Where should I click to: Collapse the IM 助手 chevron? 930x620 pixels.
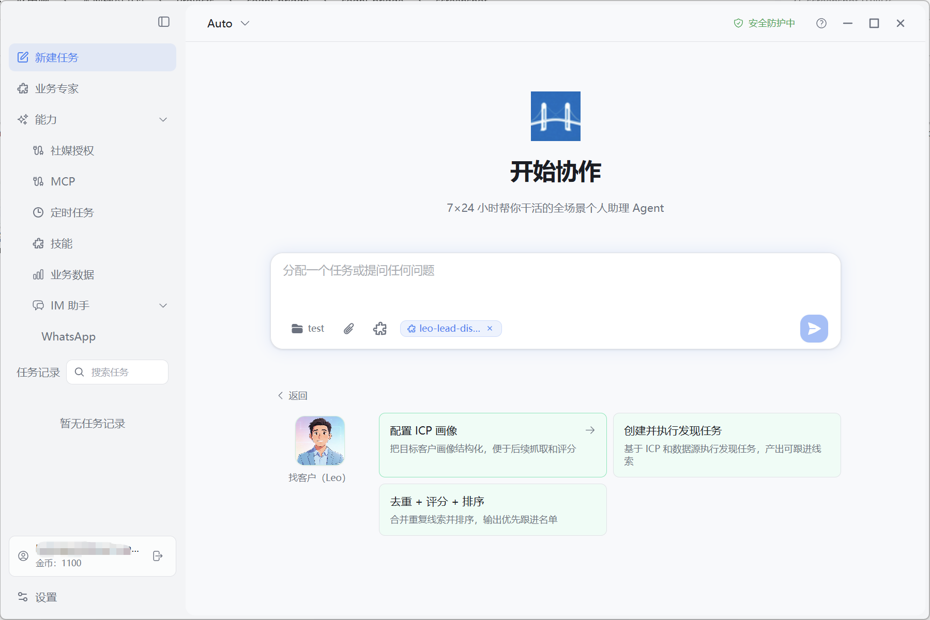click(163, 305)
